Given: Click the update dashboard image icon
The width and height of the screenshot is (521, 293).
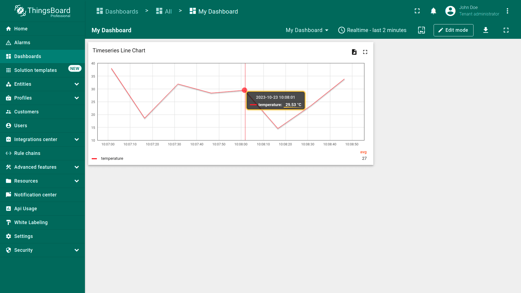Looking at the screenshot, I should tap(421, 30).
